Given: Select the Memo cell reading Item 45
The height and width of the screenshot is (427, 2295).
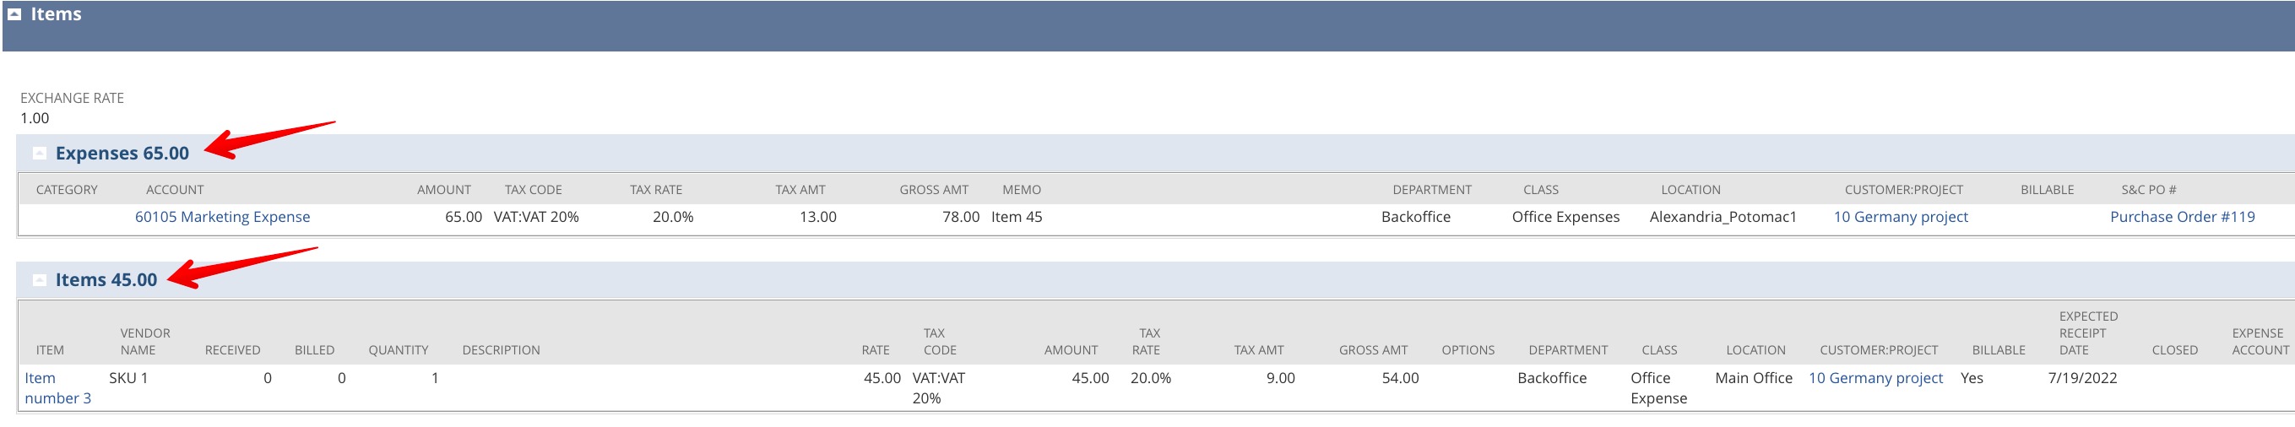Looking at the screenshot, I should click(1017, 217).
